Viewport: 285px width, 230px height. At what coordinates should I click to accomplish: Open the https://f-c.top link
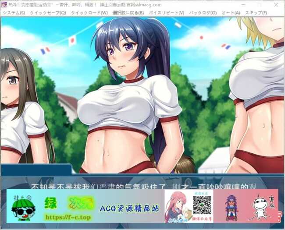click(67, 217)
